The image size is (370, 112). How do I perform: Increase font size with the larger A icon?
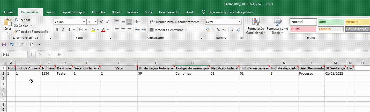tap(101, 22)
